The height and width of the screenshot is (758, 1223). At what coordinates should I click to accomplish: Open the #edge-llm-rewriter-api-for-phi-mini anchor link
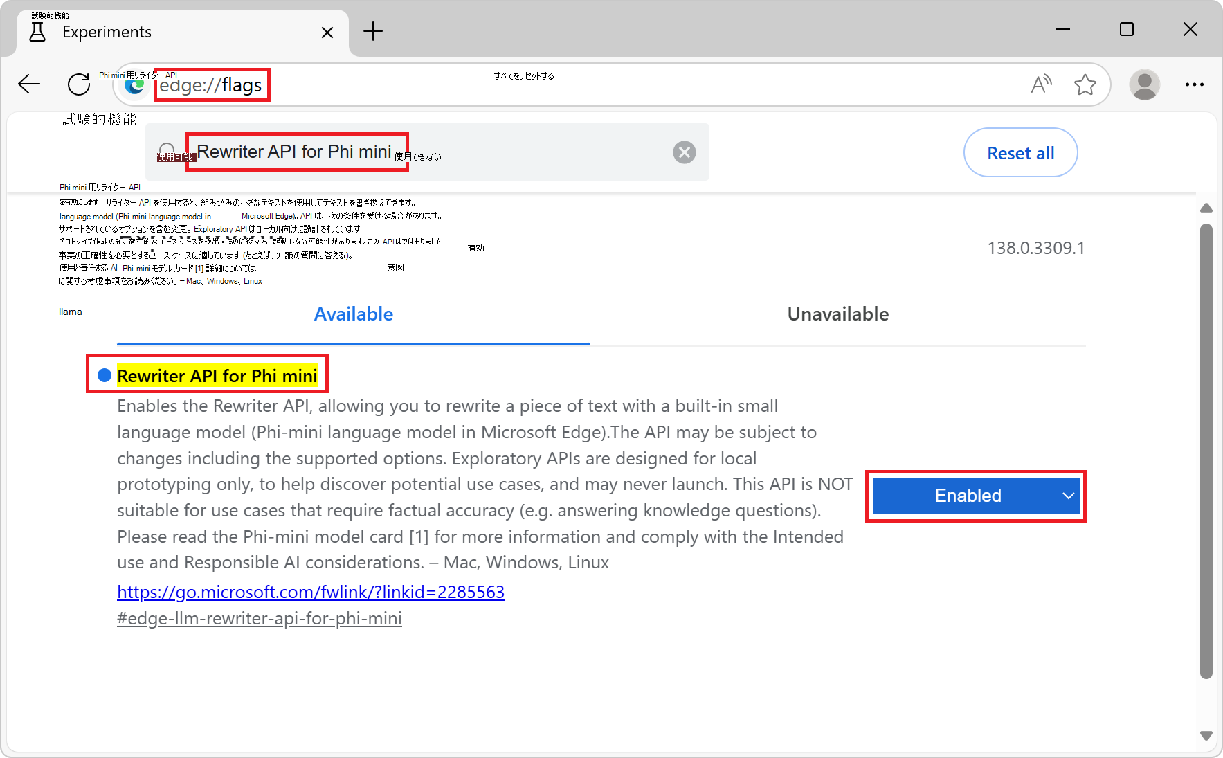(260, 618)
